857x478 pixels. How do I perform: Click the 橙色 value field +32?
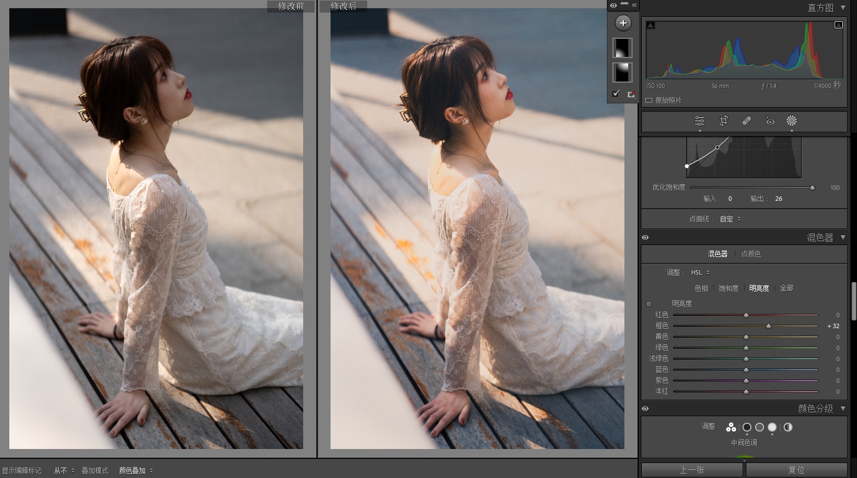(x=833, y=326)
